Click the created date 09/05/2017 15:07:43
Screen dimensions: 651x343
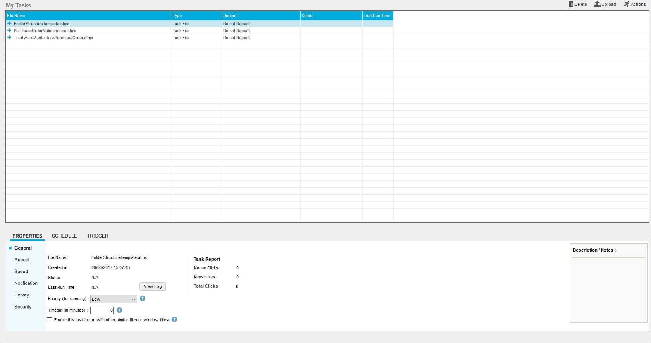point(110,267)
